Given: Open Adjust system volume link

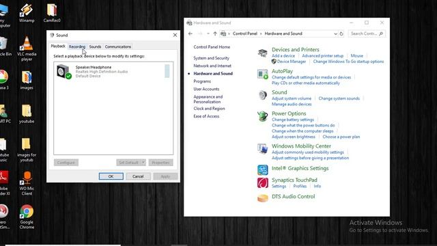Looking at the screenshot, I should click(292, 98).
